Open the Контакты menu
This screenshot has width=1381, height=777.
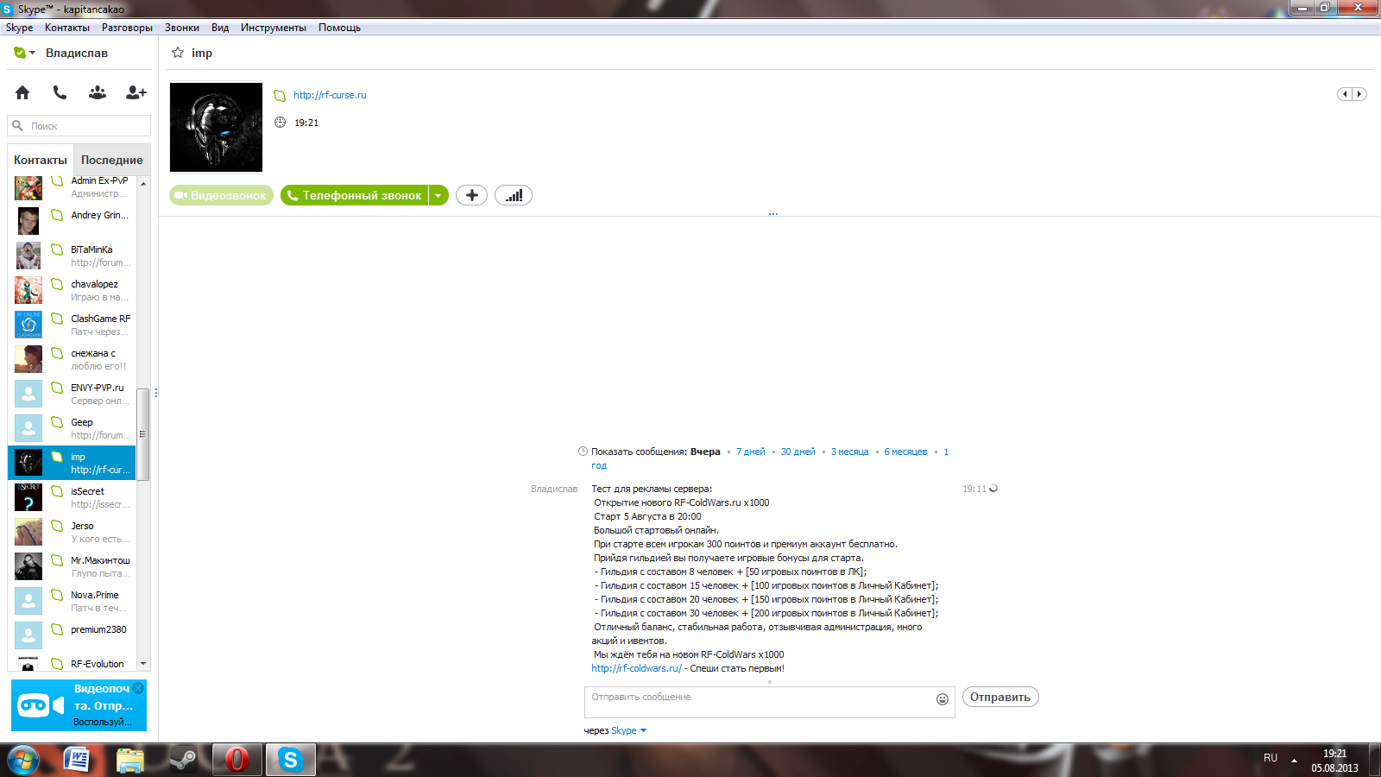(x=67, y=28)
